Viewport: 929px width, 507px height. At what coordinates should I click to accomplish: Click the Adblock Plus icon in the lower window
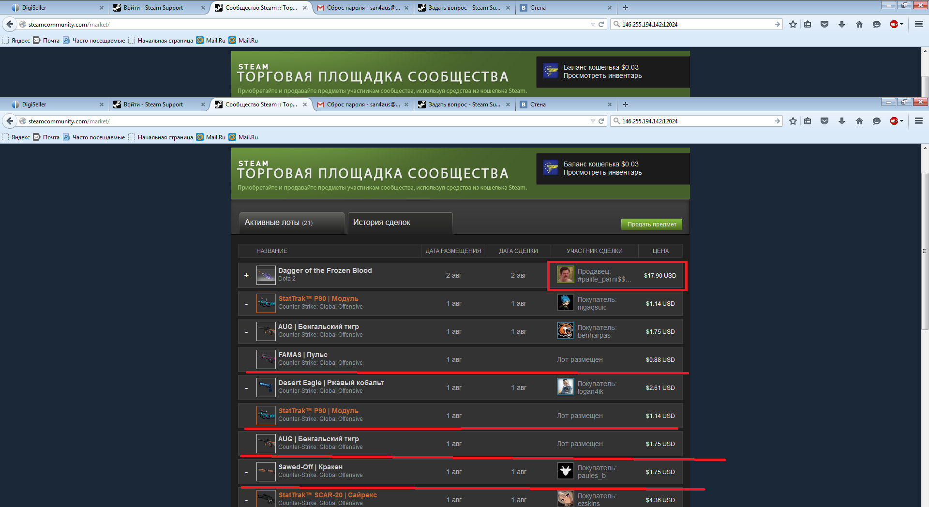tap(894, 121)
